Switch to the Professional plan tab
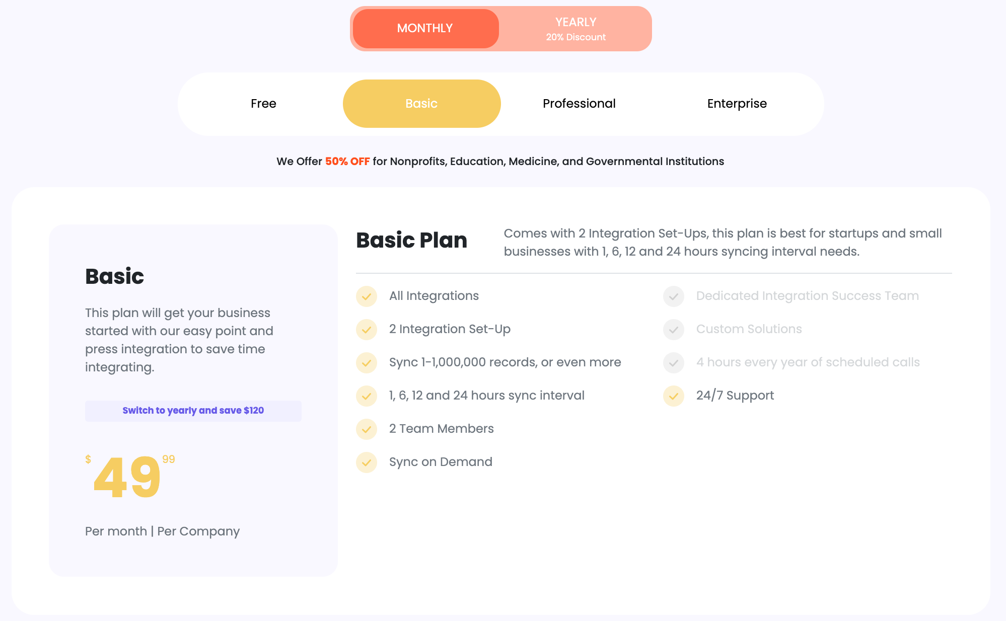Image resolution: width=1006 pixels, height=621 pixels. click(x=579, y=104)
